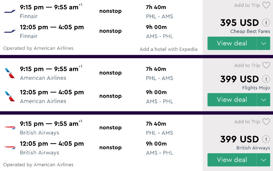Viewport: 273px width, 171px height.
Task: Favorite the Flights Mojo 399 USD flight
Action: click(266, 65)
